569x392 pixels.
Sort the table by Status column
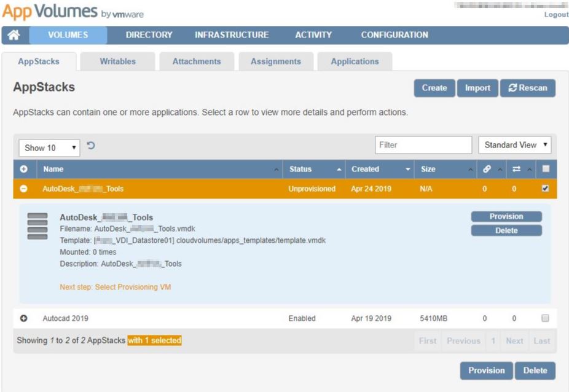tap(314, 169)
